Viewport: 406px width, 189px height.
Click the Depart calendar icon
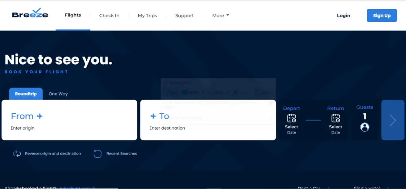tap(291, 118)
